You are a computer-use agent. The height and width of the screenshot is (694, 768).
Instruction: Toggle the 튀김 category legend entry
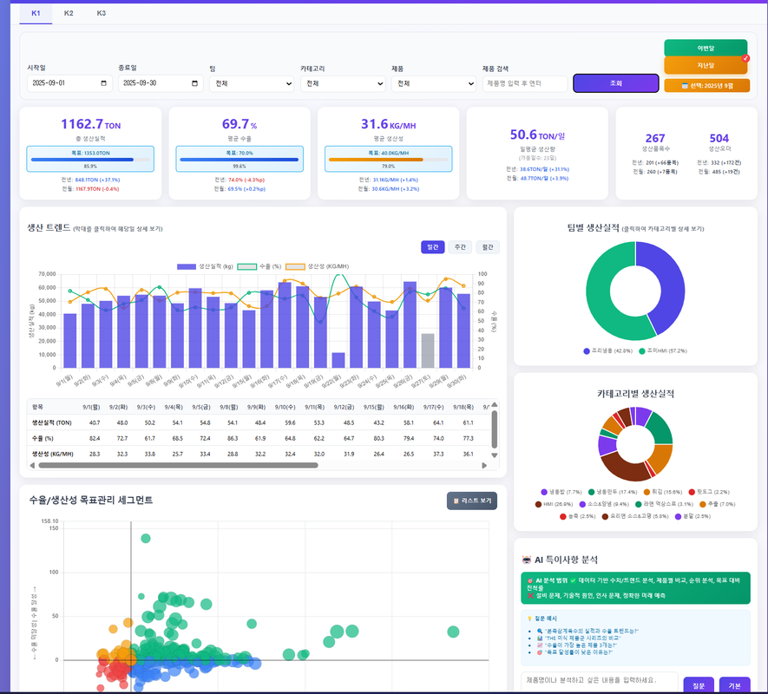pos(663,492)
